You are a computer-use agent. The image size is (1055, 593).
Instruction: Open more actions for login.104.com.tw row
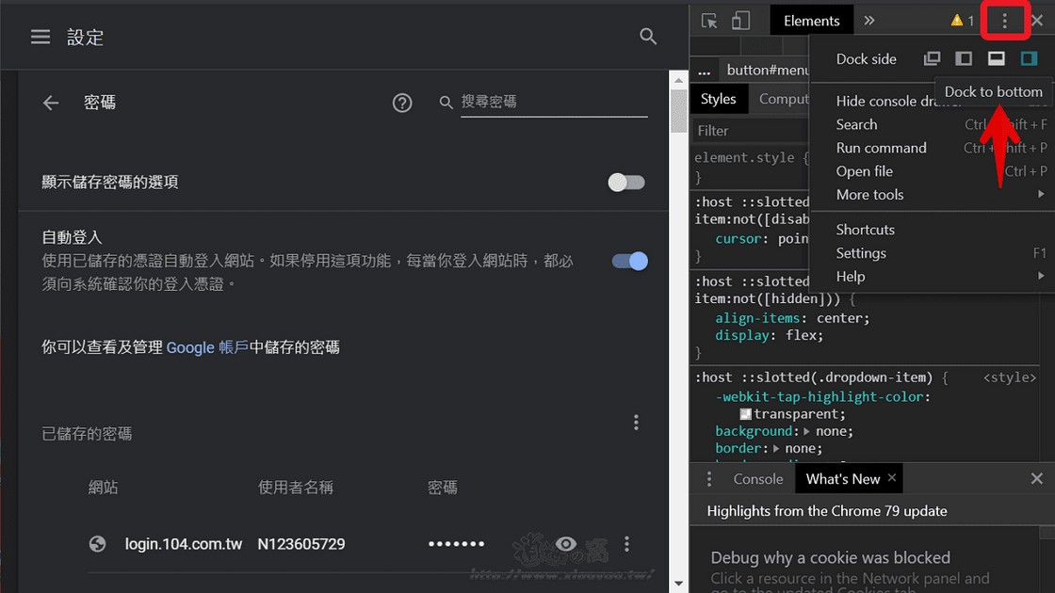coord(627,543)
